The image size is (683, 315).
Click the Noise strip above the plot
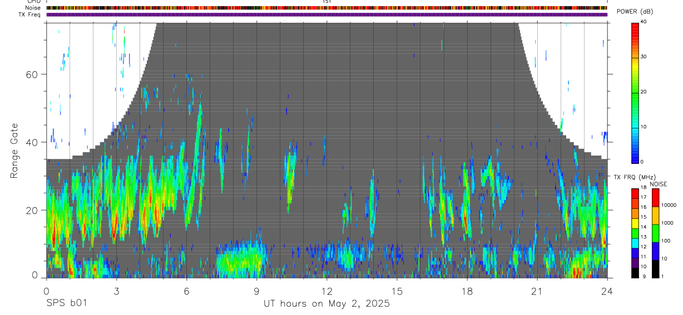pyautogui.click(x=327, y=8)
